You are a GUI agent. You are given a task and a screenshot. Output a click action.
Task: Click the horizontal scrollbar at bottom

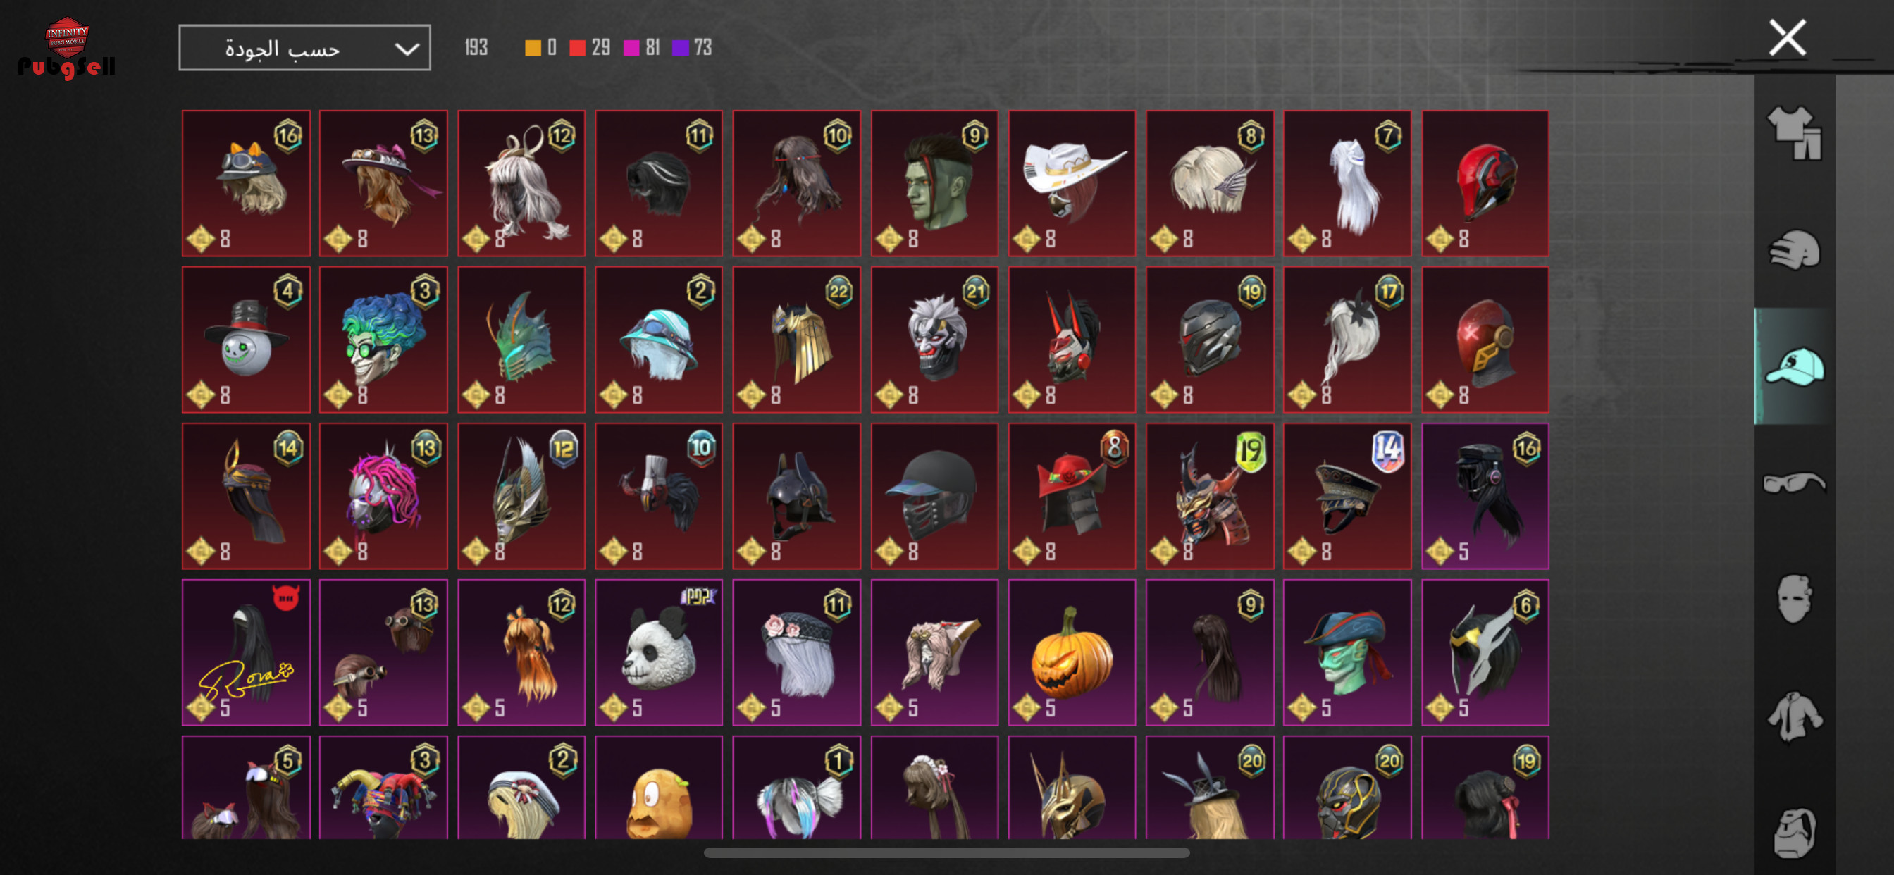click(946, 853)
